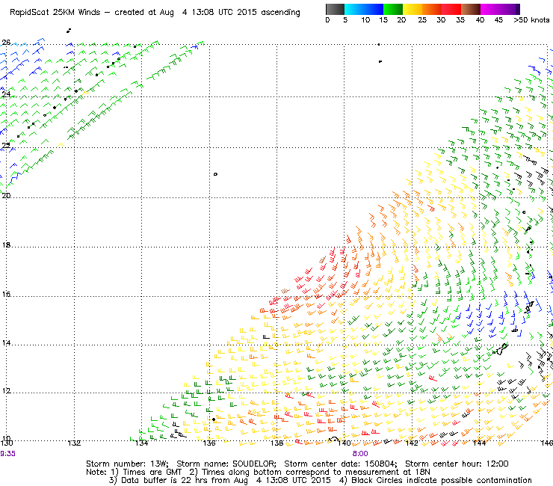Click the latitude label '12'

6,391
